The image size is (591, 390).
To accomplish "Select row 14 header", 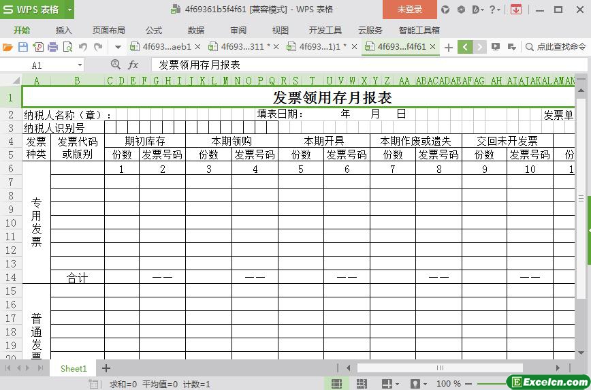I will point(11,277).
